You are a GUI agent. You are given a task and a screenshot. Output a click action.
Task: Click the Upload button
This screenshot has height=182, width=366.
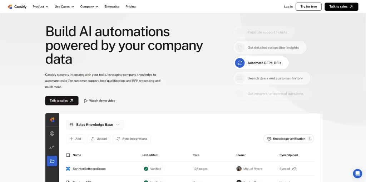[x=99, y=139]
